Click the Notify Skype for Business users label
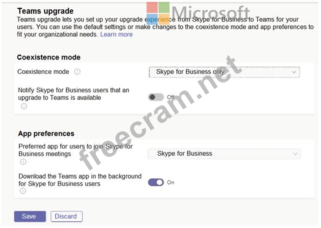Viewport: 321px width, 228px height. pos(73,94)
